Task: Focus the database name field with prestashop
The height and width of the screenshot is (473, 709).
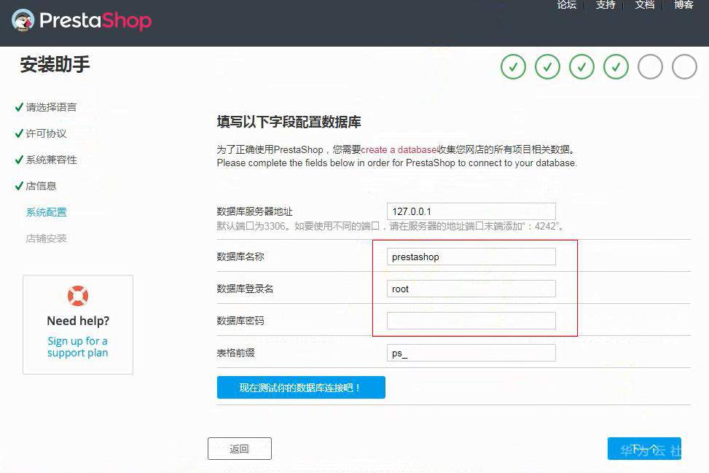Action: click(x=471, y=257)
